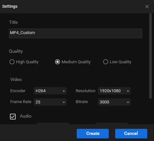154x141 pixels.
Task: Click the Resolution label text
Action: tap(86, 91)
